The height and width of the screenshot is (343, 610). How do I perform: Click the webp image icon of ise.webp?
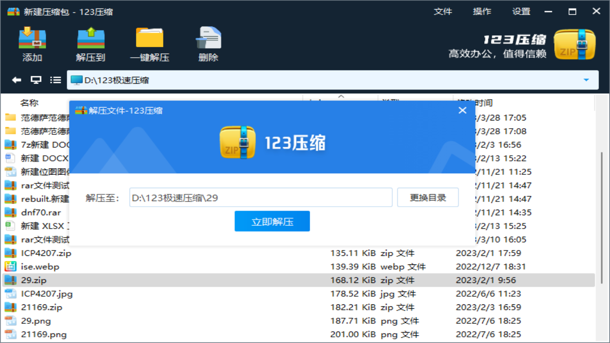click(x=10, y=267)
